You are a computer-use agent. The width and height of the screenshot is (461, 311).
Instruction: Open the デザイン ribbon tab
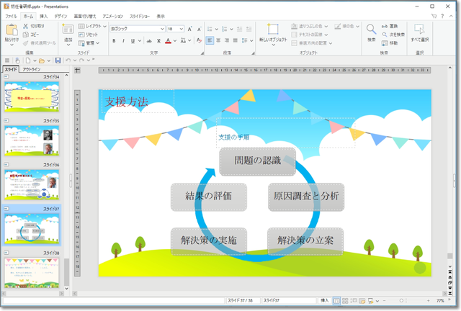(x=61, y=15)
